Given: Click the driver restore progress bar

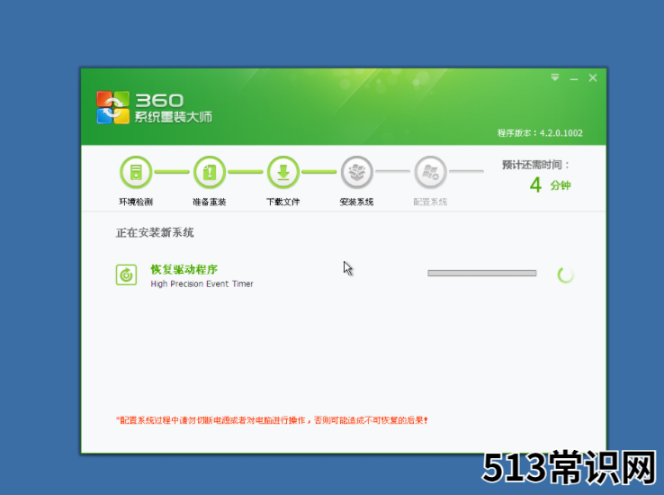Looking at the screenshot, I should (482, 273).
